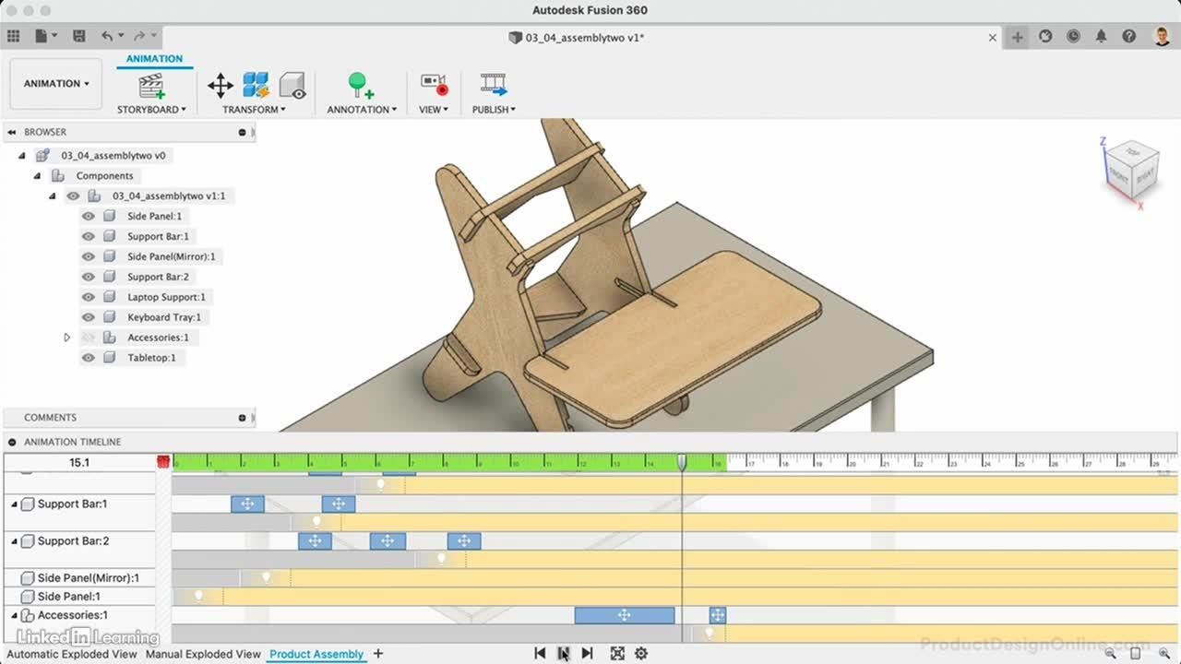Add a new storyboard with plus button
The width and height of the screenshot is (1181, 664).
click(x=377, y=654)
